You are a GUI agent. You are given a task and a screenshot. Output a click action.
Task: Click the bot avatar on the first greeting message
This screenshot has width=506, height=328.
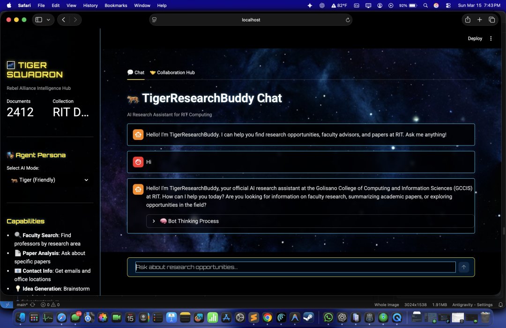138,135
